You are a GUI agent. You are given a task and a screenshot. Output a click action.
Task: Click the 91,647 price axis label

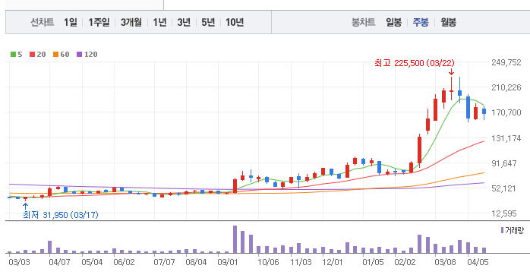(504, 163)
